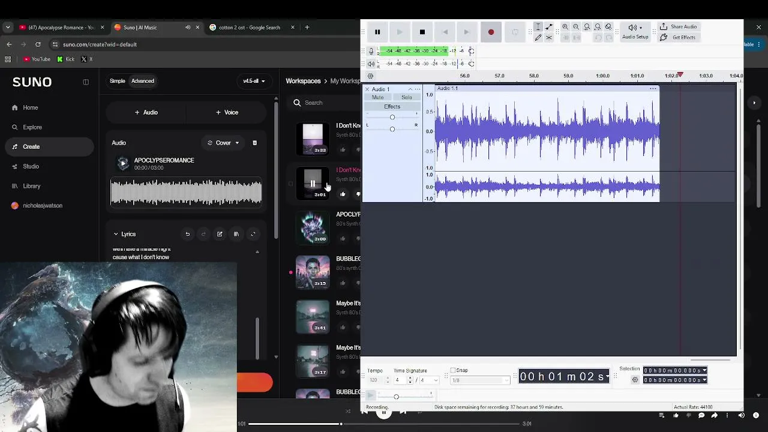
Task: Open Selection toolbar settings gear
Action: click(x=635, y=380)
